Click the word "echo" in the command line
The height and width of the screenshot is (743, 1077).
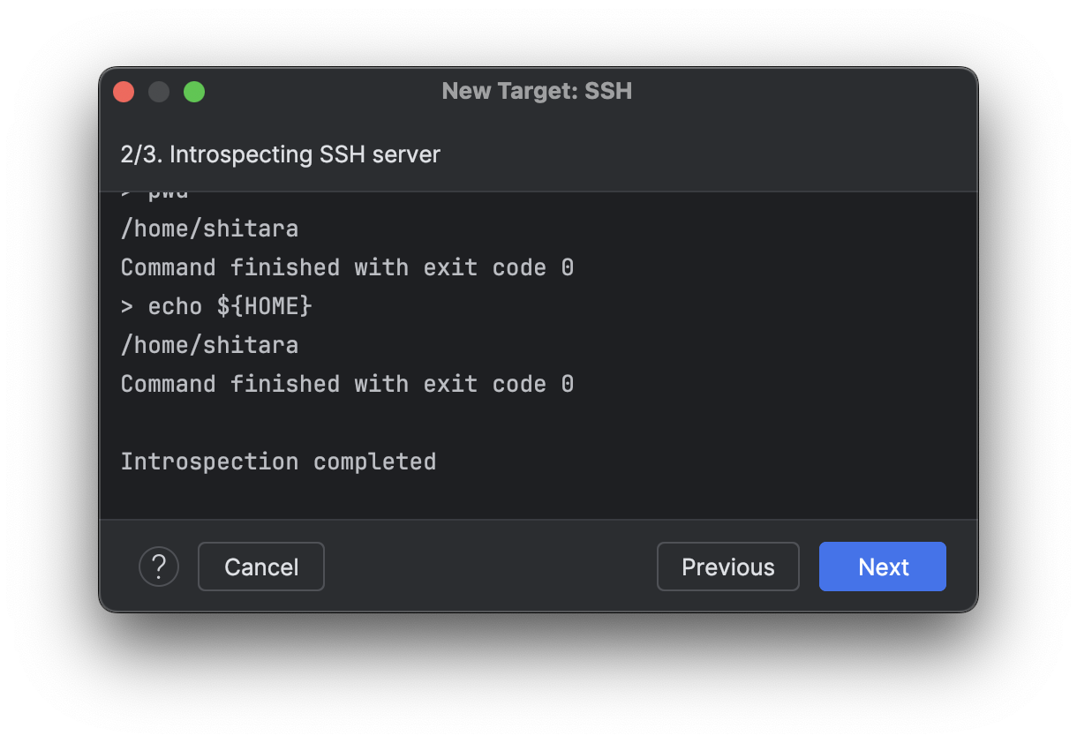coord(175,306)
